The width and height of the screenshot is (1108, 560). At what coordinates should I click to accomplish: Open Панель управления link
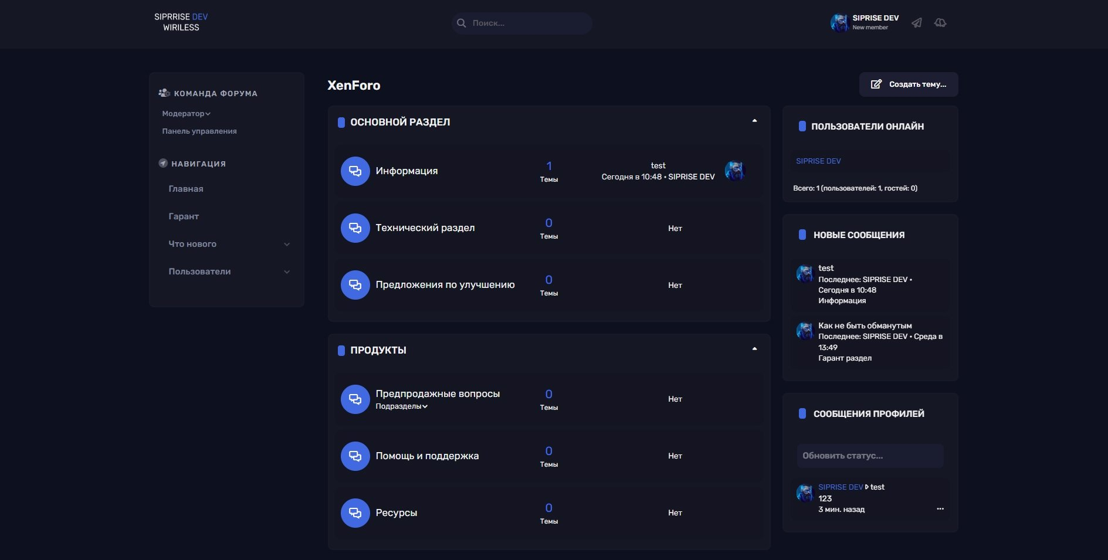coord(199,131)
